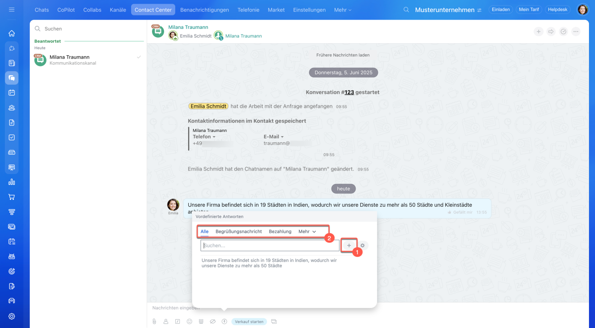Click the forward arrow icon in chat header
595x328 pixels.
[x=551, y=32]
